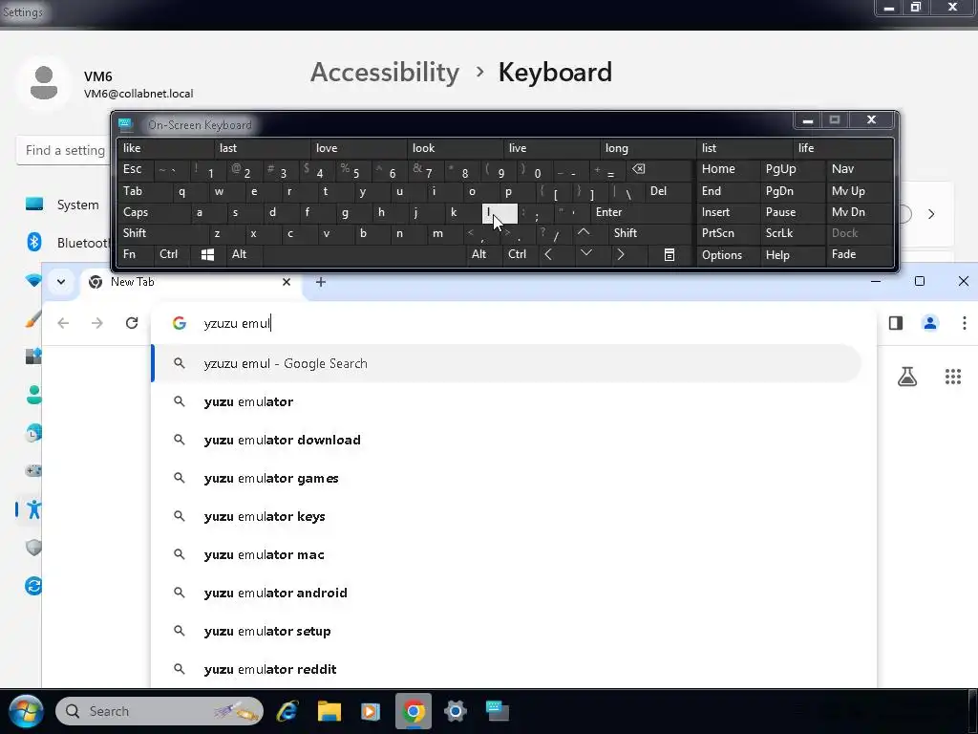
Task: Expand the chevron in the Settings keyboard pane
Action: point(931,214)
